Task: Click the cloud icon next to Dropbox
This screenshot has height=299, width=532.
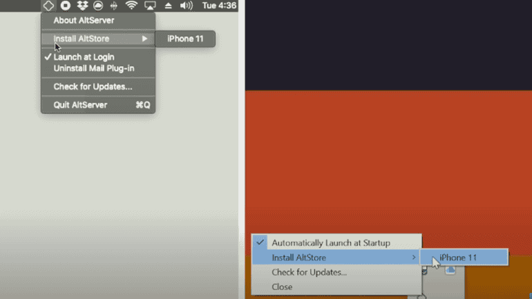Action: (x=98, y=6)
